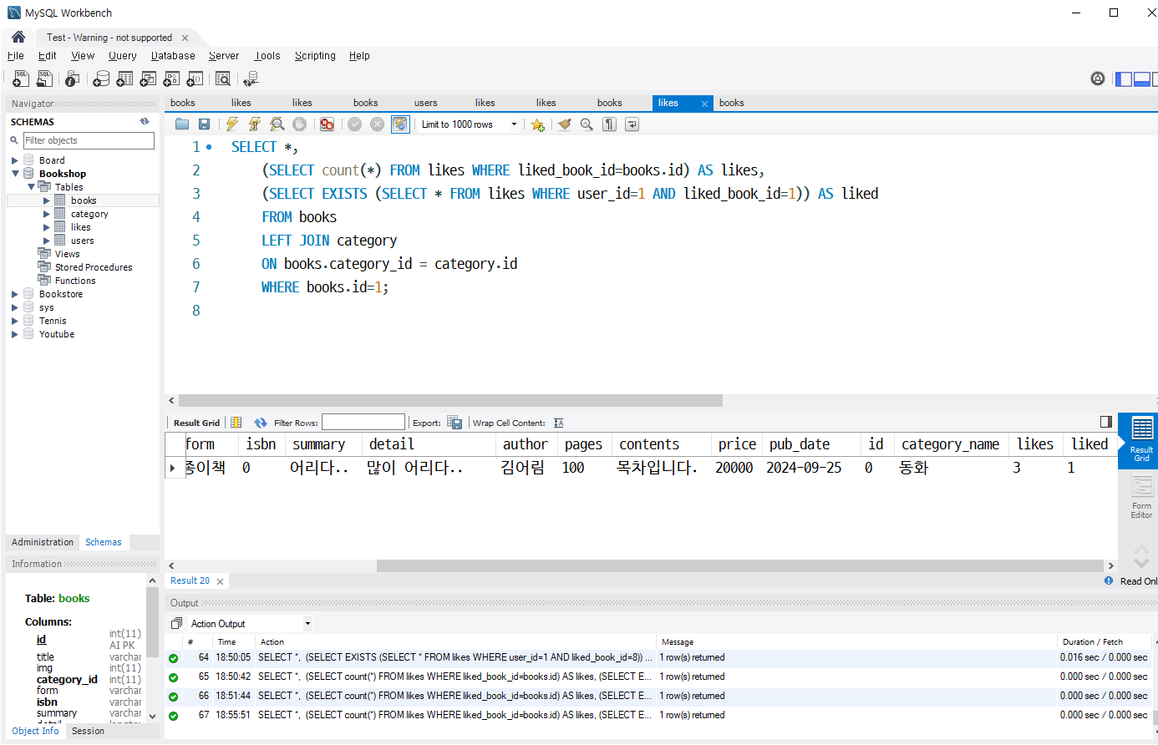Create a new SQL tab for queries
Image resolution: width=1158 pixels, height=745 pixels.
[x=21, y=79]
